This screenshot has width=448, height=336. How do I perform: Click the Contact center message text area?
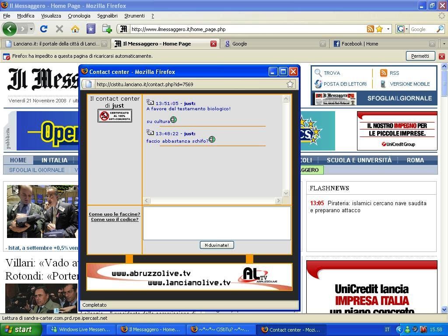(x=217, y=223)
